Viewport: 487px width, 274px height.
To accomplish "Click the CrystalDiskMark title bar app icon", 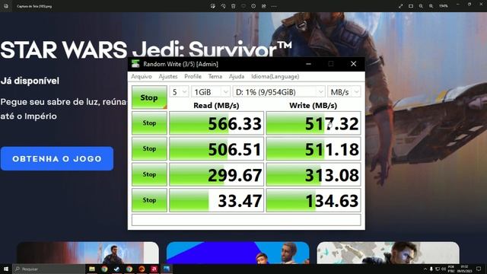I will (x=135, y=64).
